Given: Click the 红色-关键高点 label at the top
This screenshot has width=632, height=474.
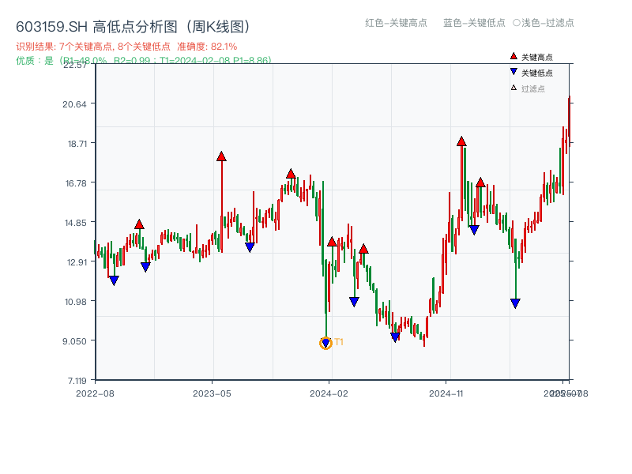Looking at the screenshot, I should click(x=396, y=23).
